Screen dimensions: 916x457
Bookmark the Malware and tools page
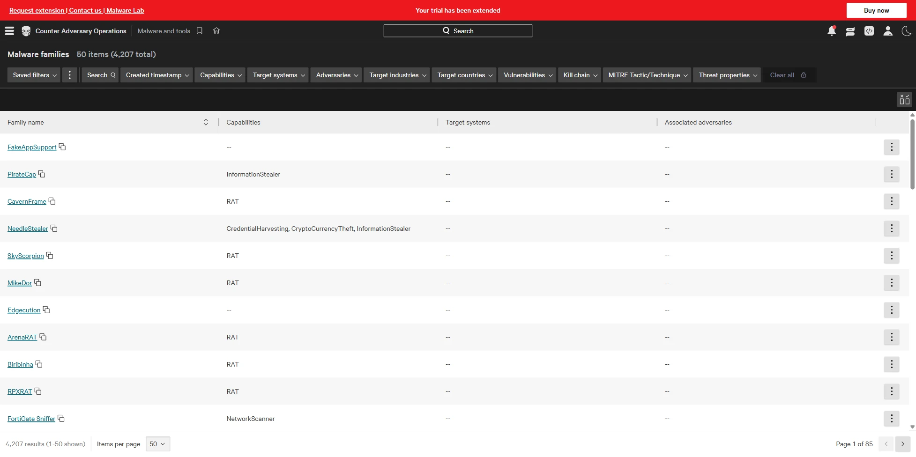tap(200, 31)
